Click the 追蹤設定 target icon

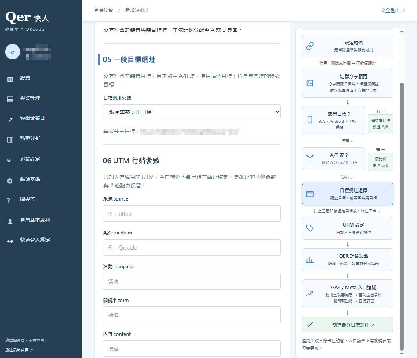[x=9, y=161]
